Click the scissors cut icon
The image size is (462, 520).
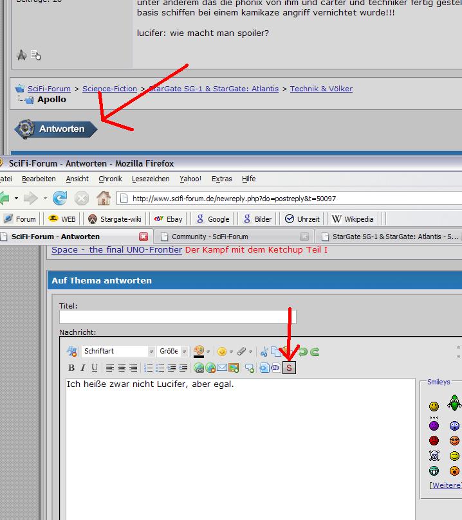point(264,352)
